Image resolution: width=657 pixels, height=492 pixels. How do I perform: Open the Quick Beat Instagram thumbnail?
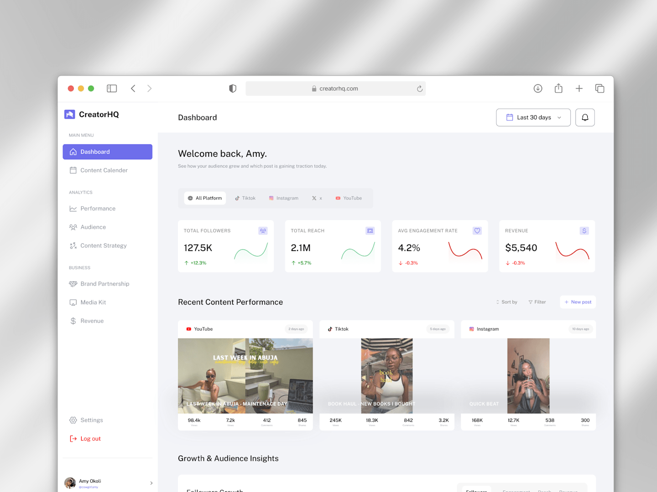point(528,376)
